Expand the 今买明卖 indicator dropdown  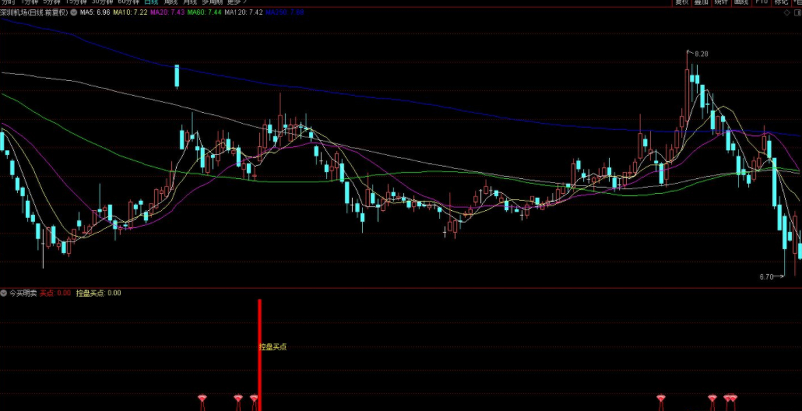4,293
